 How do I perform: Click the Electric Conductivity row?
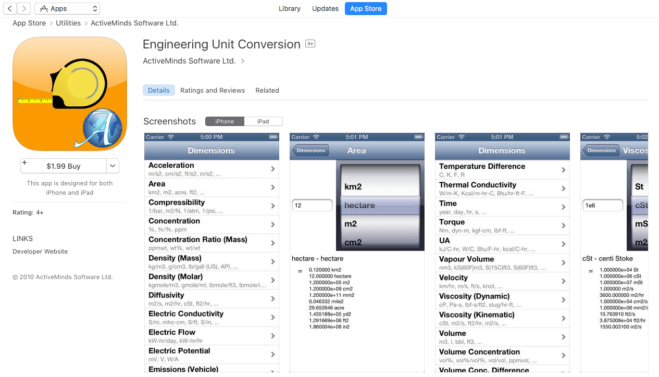click(x=212, y=317)
